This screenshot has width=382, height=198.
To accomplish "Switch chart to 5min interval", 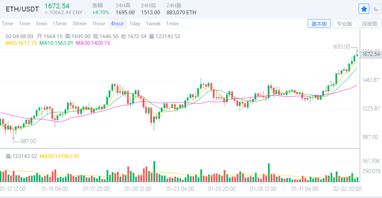I will [x=41, y=24].
